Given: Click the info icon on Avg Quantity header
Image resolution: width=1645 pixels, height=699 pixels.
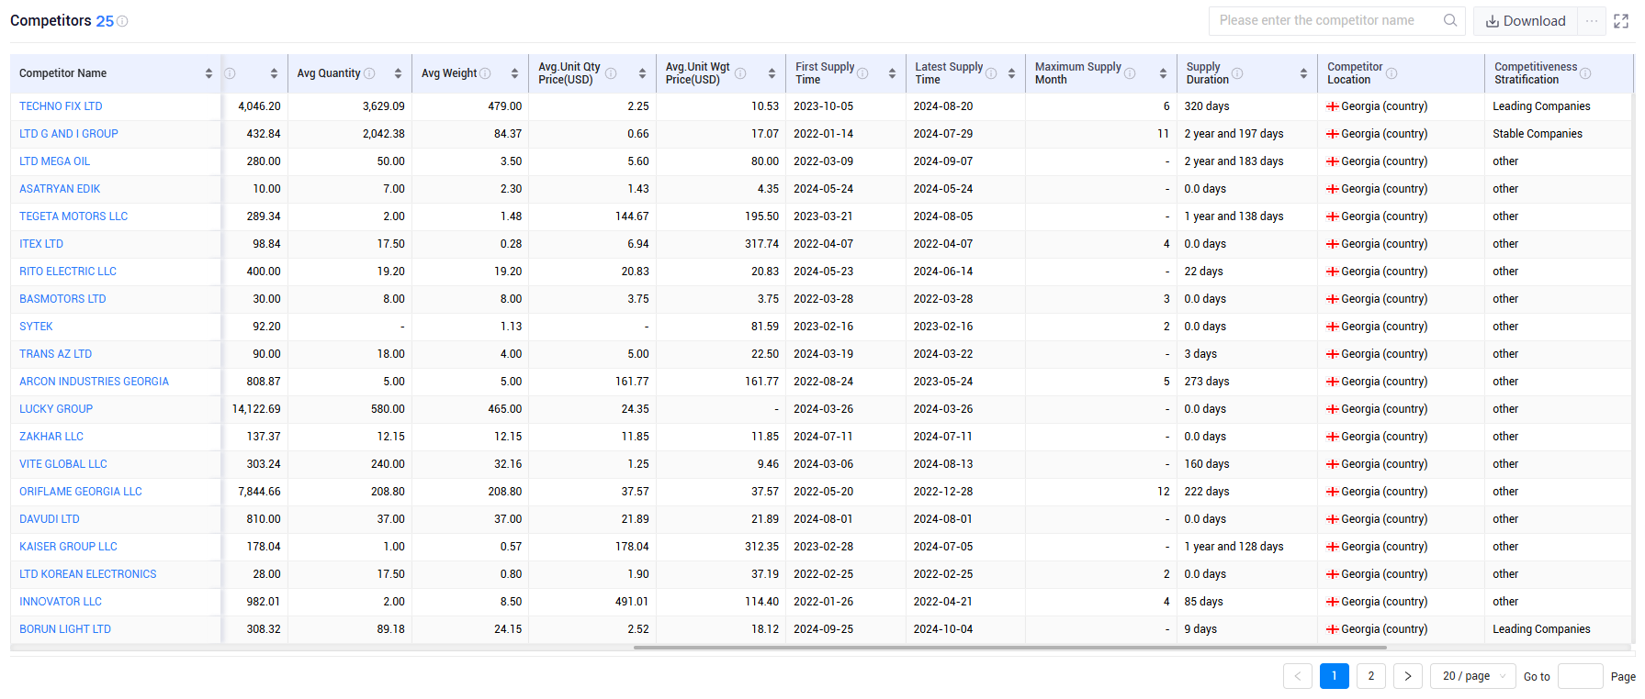Looking at the screenshot, I should (x=369, y=73).
